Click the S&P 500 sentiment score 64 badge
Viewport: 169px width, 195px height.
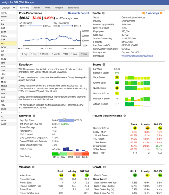point(160,128)
